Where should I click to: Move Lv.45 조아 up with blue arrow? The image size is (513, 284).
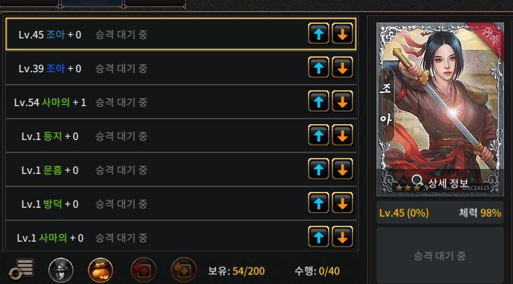tap(319, 33)
